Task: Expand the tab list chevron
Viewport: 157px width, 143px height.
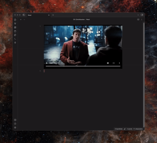Action: coord(138,15)
